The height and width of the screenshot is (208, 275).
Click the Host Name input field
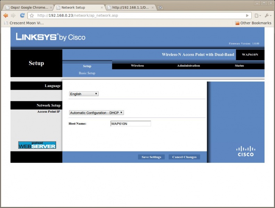coord(130,123)
